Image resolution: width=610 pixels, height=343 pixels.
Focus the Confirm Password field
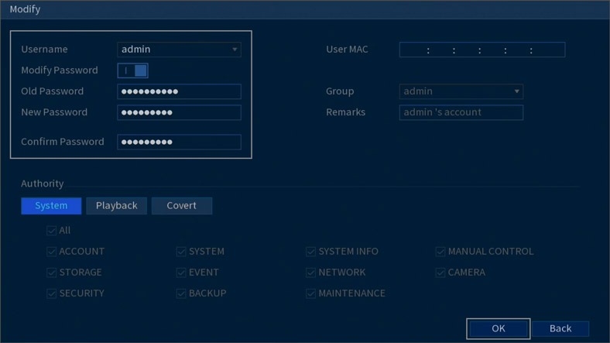[179, 142]
